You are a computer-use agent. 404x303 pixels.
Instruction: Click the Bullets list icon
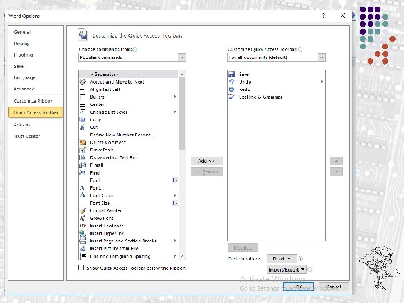pos(82,97)
